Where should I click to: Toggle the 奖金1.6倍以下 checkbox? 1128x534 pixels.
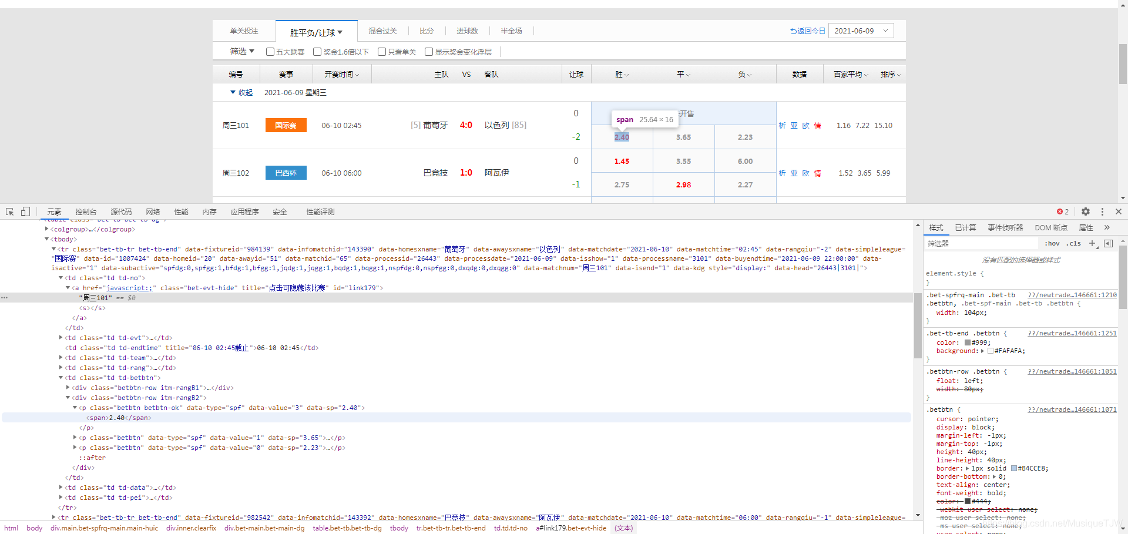coord(317,52)
